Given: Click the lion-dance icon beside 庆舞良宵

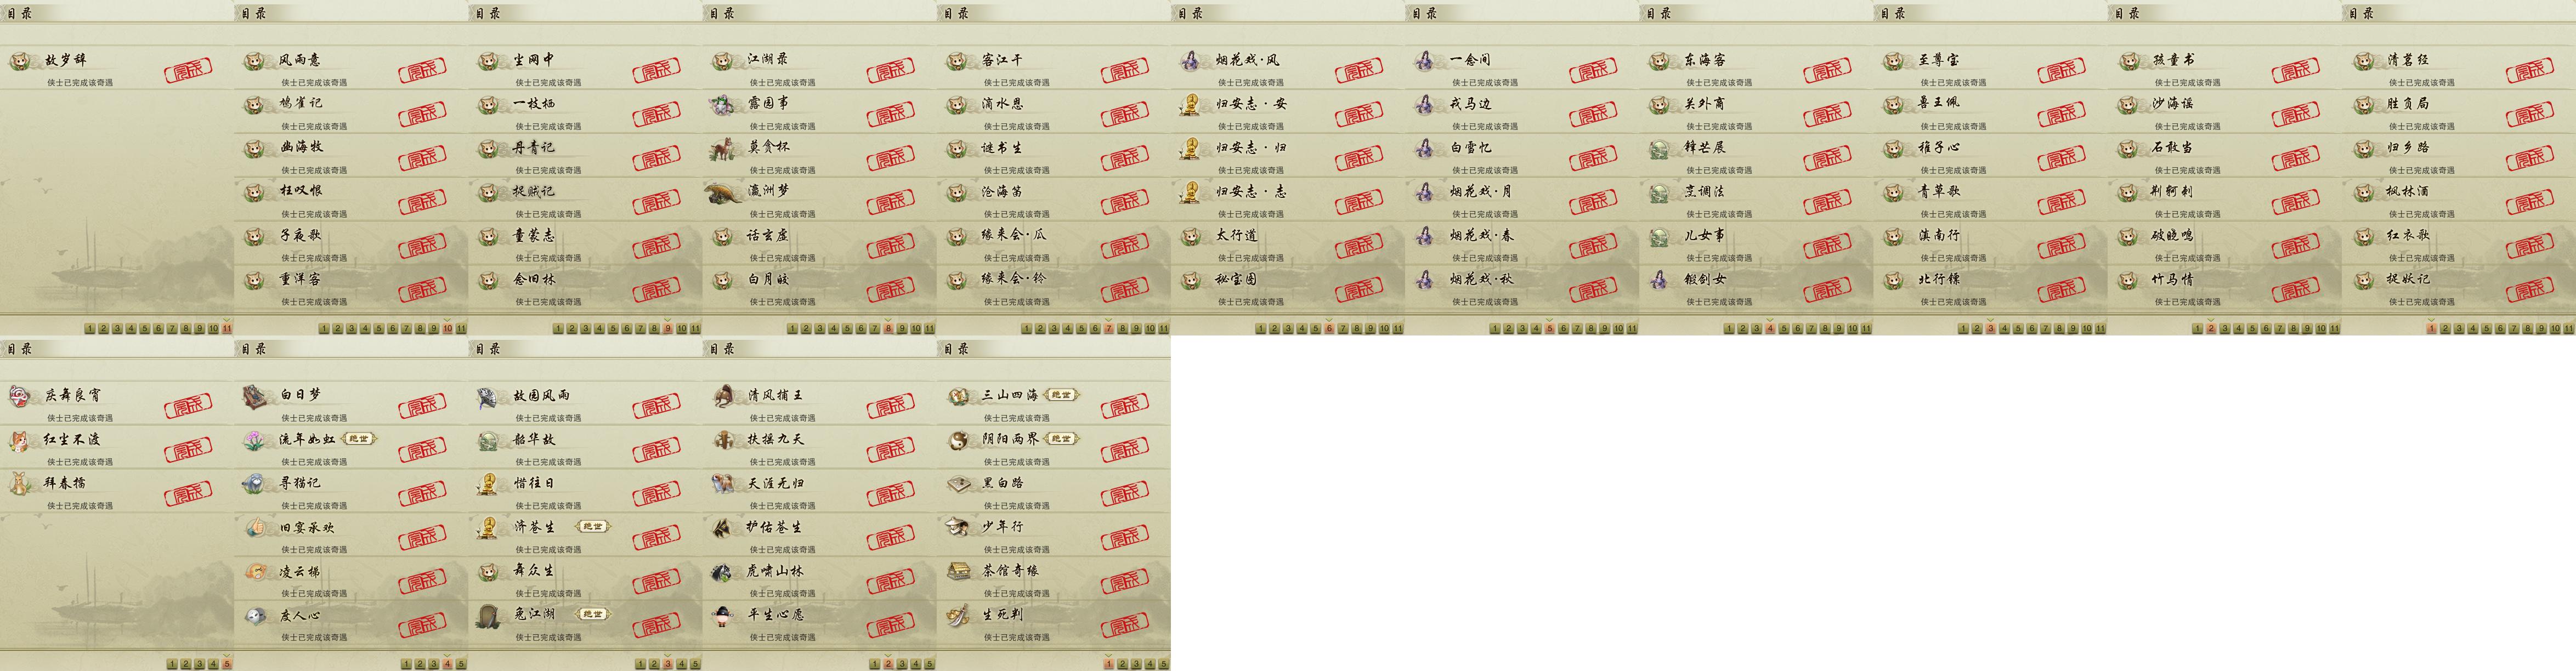Looking at the screenshot, I should coord(20,396).
